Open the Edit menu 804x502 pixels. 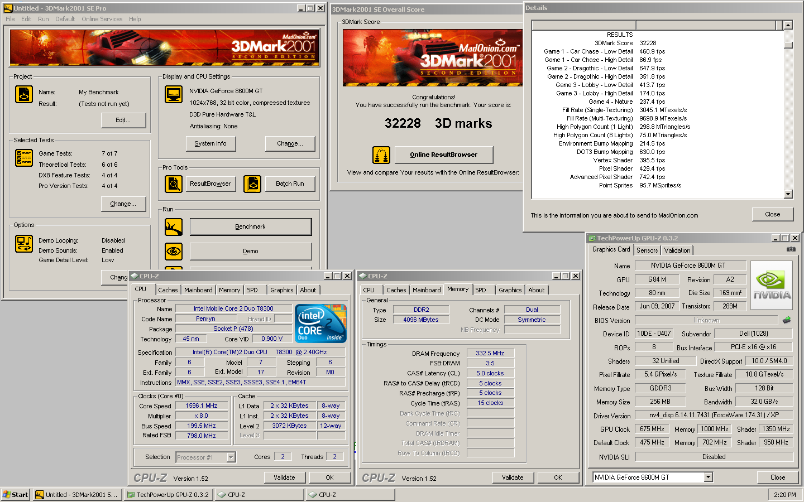26,19
